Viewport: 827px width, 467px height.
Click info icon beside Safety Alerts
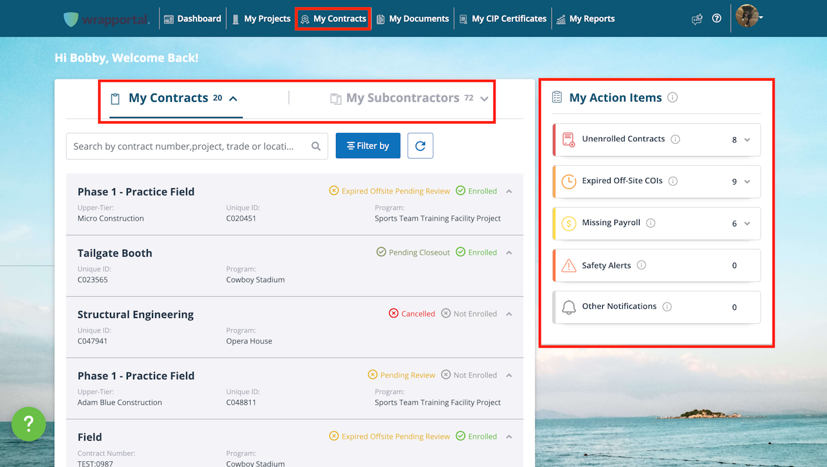641,265
